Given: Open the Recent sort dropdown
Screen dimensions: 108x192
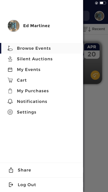Looking at the screenshot, I should pyautogui.click(x=94, y=29).
